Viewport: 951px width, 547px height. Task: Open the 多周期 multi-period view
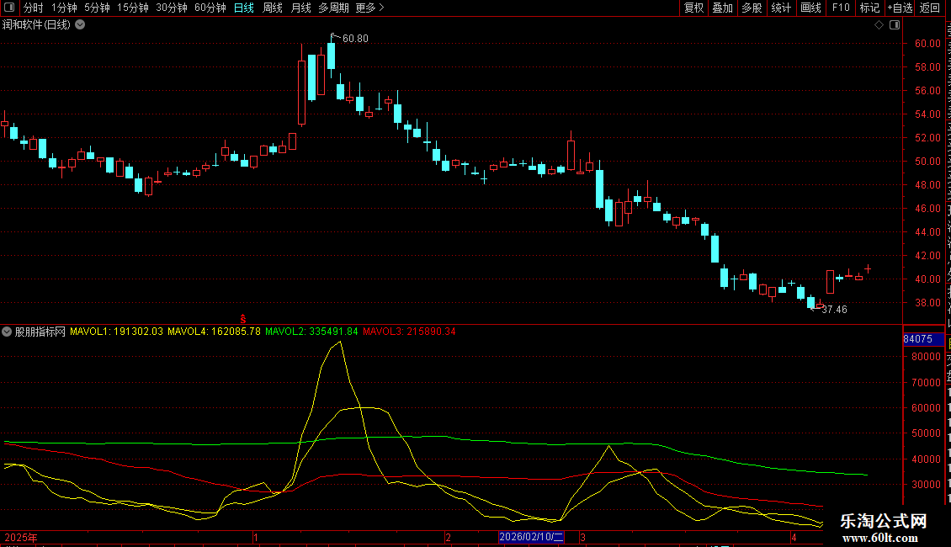point(333,8)
